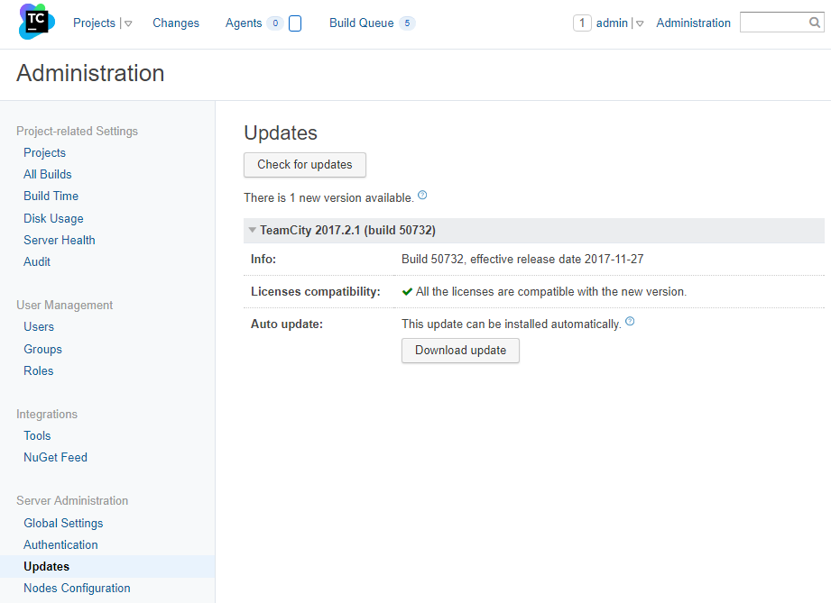Open Roles in User Management
Viewport: 831px width, 603px height.
38,370
